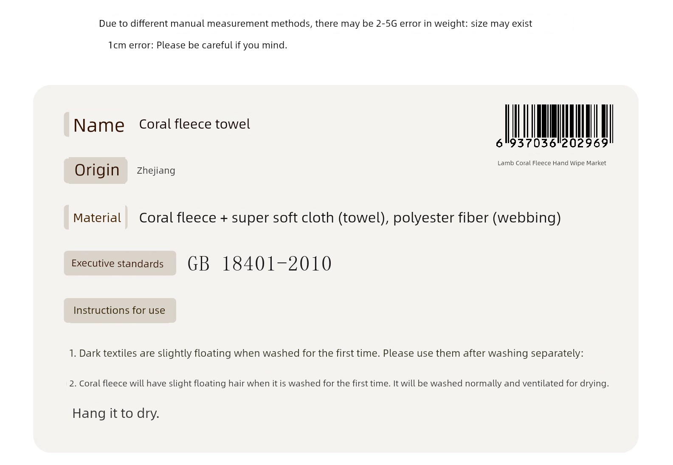Select the Material label tag
The height and width of the screenshot is (465, 673).
(96, 217)
